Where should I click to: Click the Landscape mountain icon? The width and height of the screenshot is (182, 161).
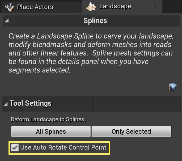tap(91, 7)
